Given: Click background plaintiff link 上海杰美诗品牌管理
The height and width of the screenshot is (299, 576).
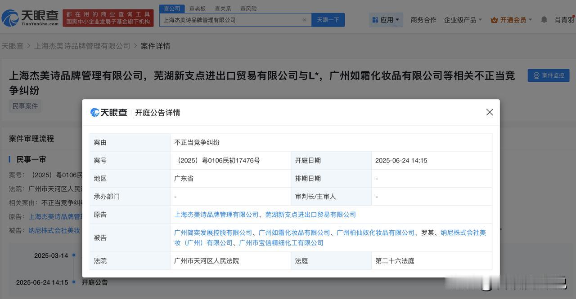Looking at the screenshot, I should click(55, 216).
